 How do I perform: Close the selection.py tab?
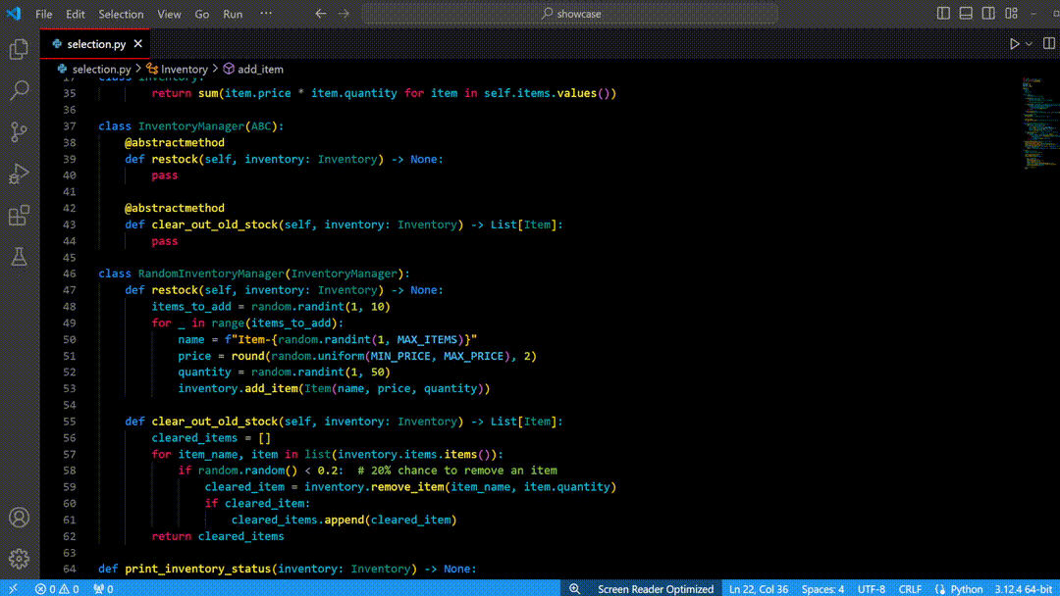click(x=138, y=44)
